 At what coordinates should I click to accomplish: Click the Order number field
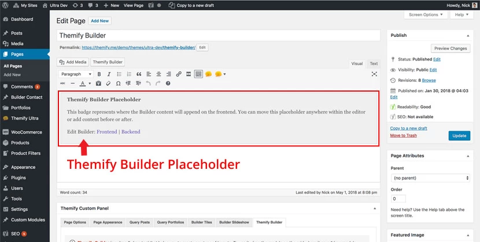tap(398, 199)
